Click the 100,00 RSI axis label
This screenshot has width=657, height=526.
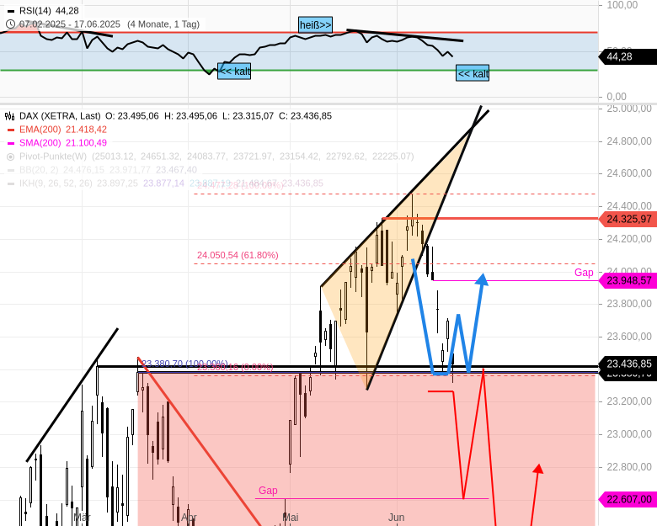[622, 5]
